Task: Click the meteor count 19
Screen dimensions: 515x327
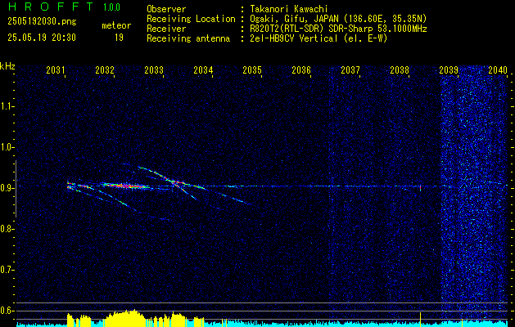Action: click(119, 38)
